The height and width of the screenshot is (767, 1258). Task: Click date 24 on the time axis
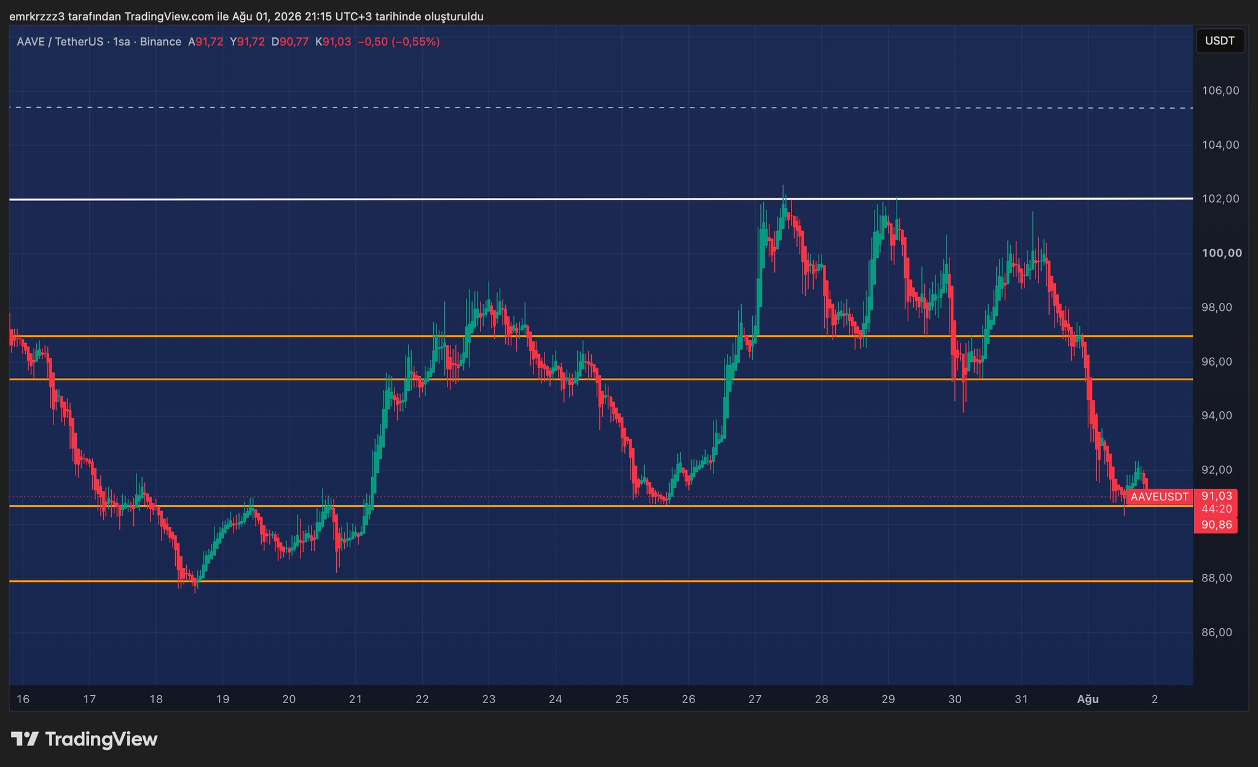(555, 699)
